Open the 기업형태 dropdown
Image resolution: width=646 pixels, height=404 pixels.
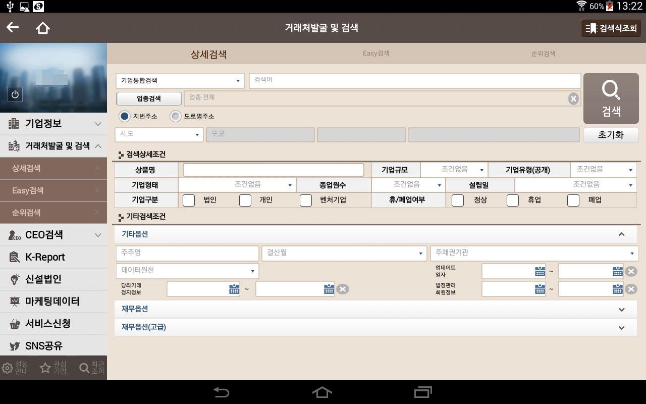237,185
